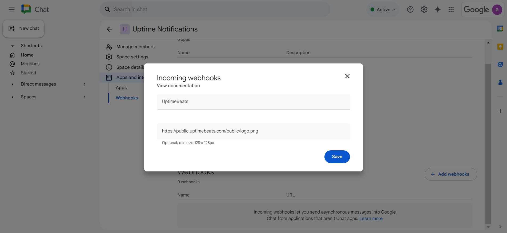Click the plus icon to get add-ons

[500, 111]
